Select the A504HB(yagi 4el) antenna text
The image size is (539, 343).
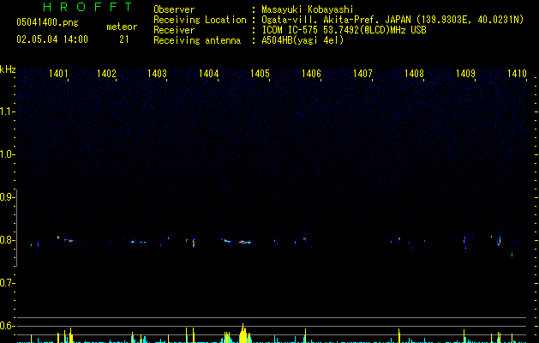pos(302,40)
